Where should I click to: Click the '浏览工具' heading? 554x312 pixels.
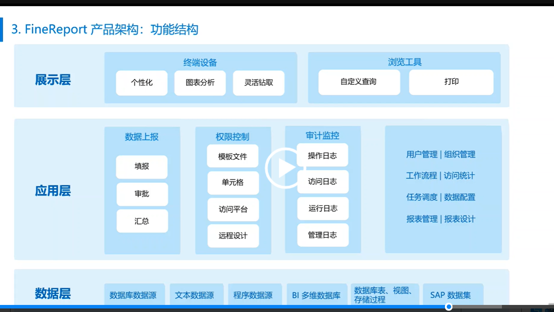[x=405, y=62]
